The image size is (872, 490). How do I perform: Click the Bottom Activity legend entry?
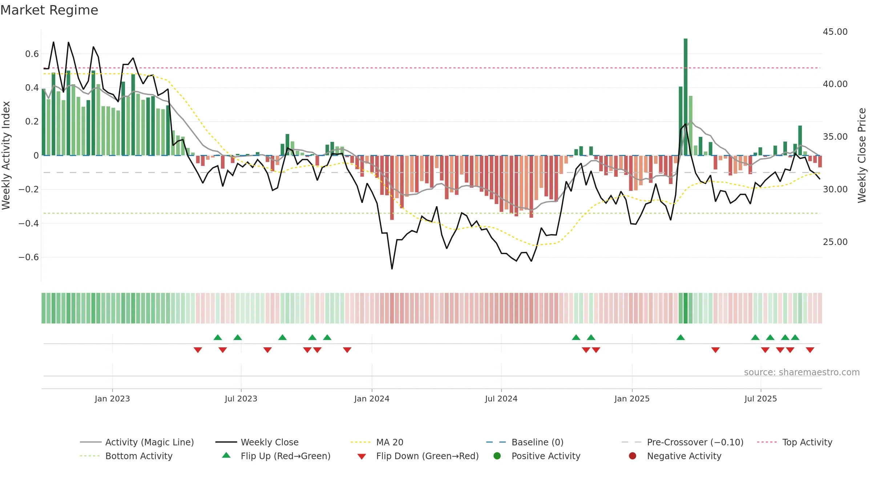point(126,456)
